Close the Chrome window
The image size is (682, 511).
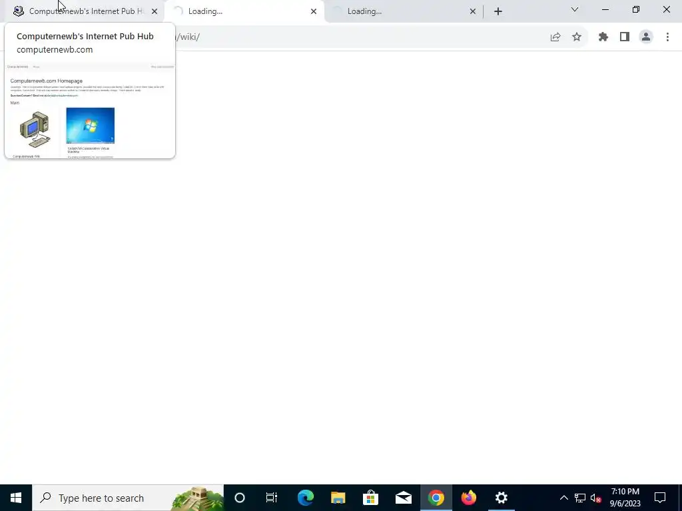click(x=666, y=9)
